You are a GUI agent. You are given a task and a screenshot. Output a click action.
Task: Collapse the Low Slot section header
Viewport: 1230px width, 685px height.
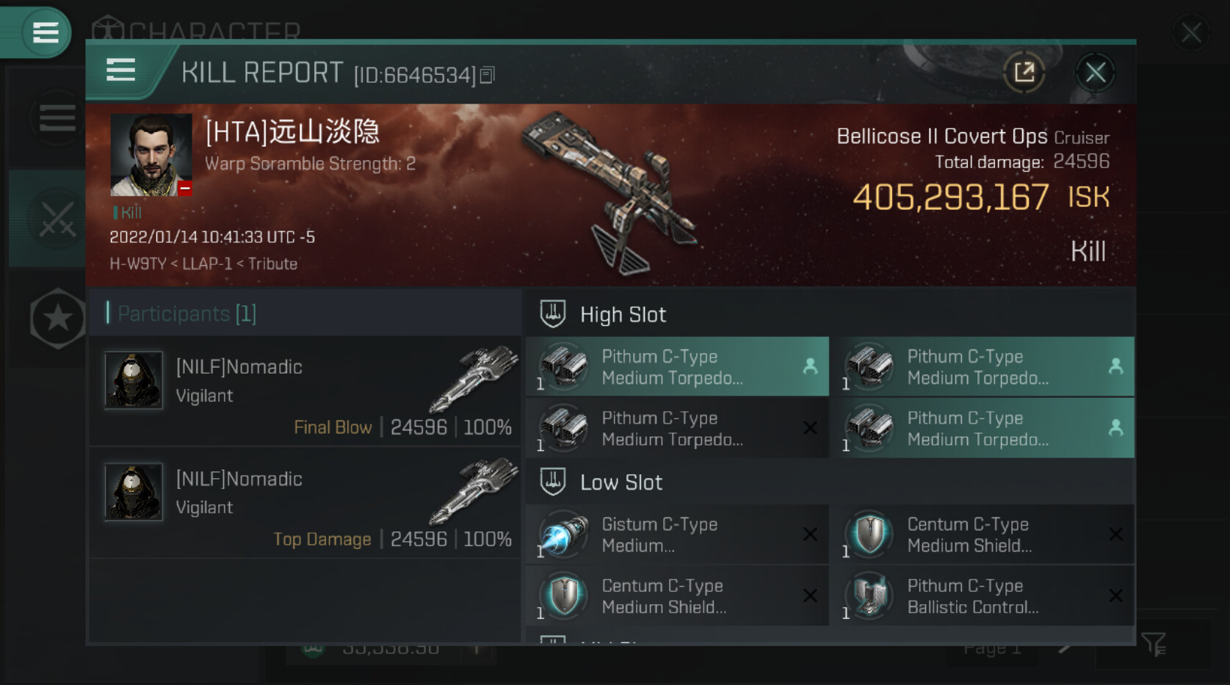(621, 482)
